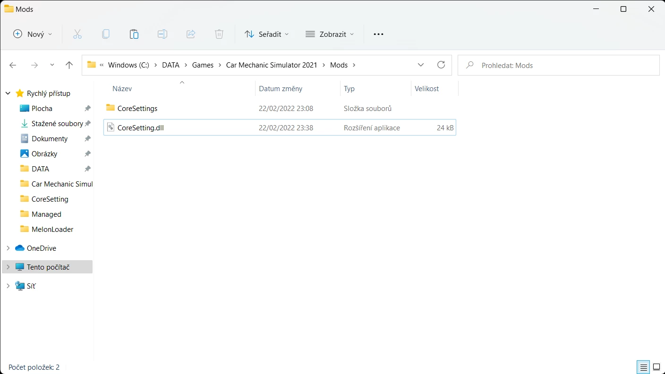Click in the Prohledat: Mods search box
Viewport: 665px width, 374px height.
click(x=559, y=65)
